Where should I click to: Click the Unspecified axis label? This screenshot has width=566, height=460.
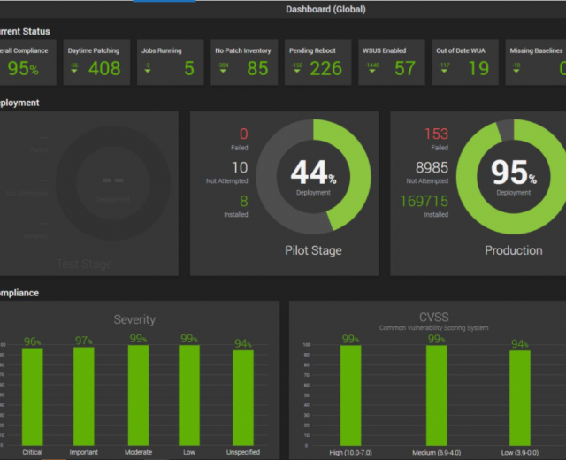pyautogui.click(x=243, y=452)
